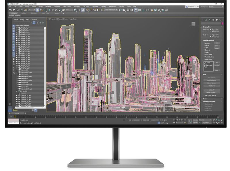Select the Move transform tool
Viewport: 230px width, 171px height.
pyautogui.click(x=53, y=10)
